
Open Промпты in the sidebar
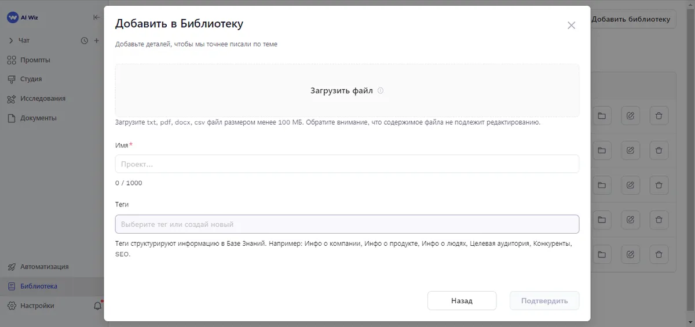pyautogui.click(x=35, y=60)
